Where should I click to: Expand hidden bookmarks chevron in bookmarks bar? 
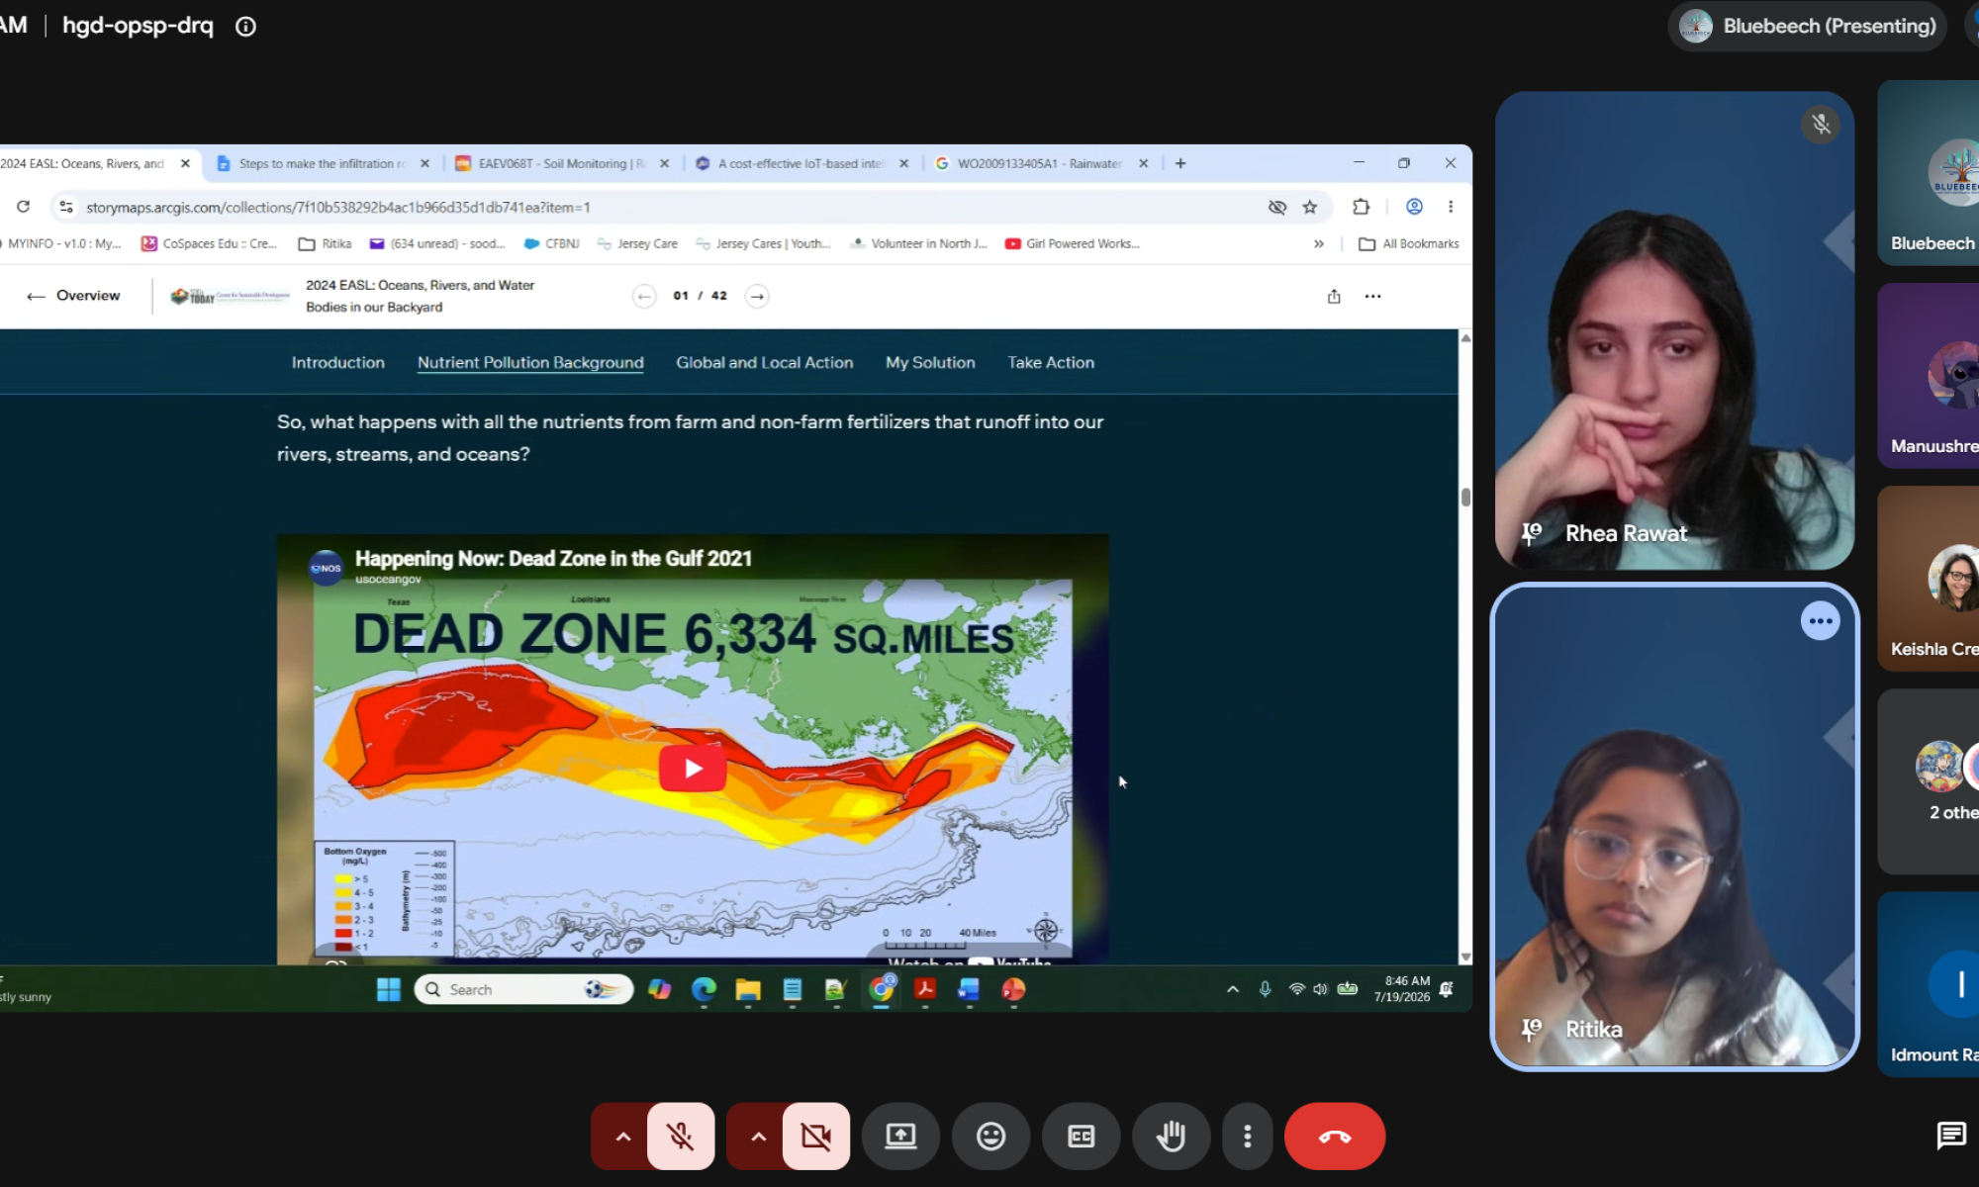[1318, 243]
